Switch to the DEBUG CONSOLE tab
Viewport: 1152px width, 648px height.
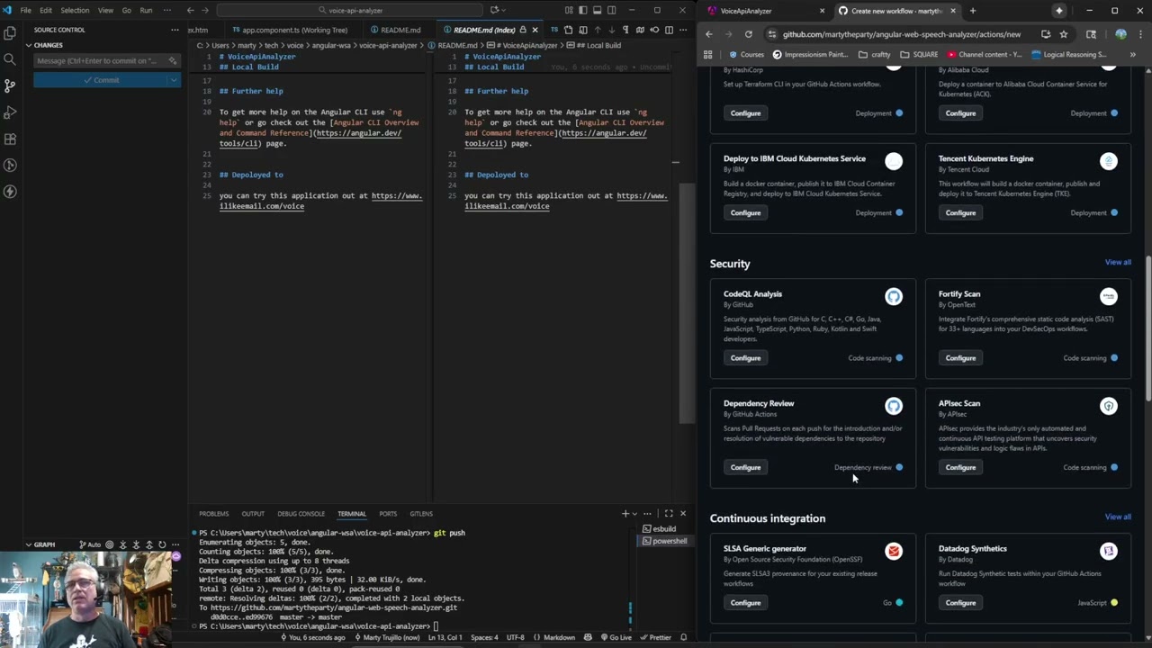coord(301,513)
